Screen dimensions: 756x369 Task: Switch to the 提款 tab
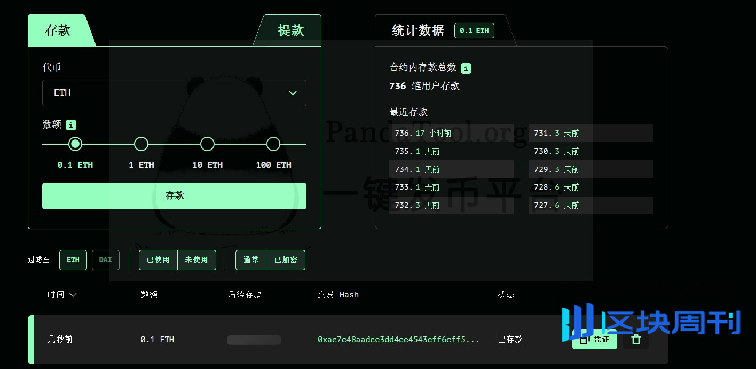[x=290, y=30]
